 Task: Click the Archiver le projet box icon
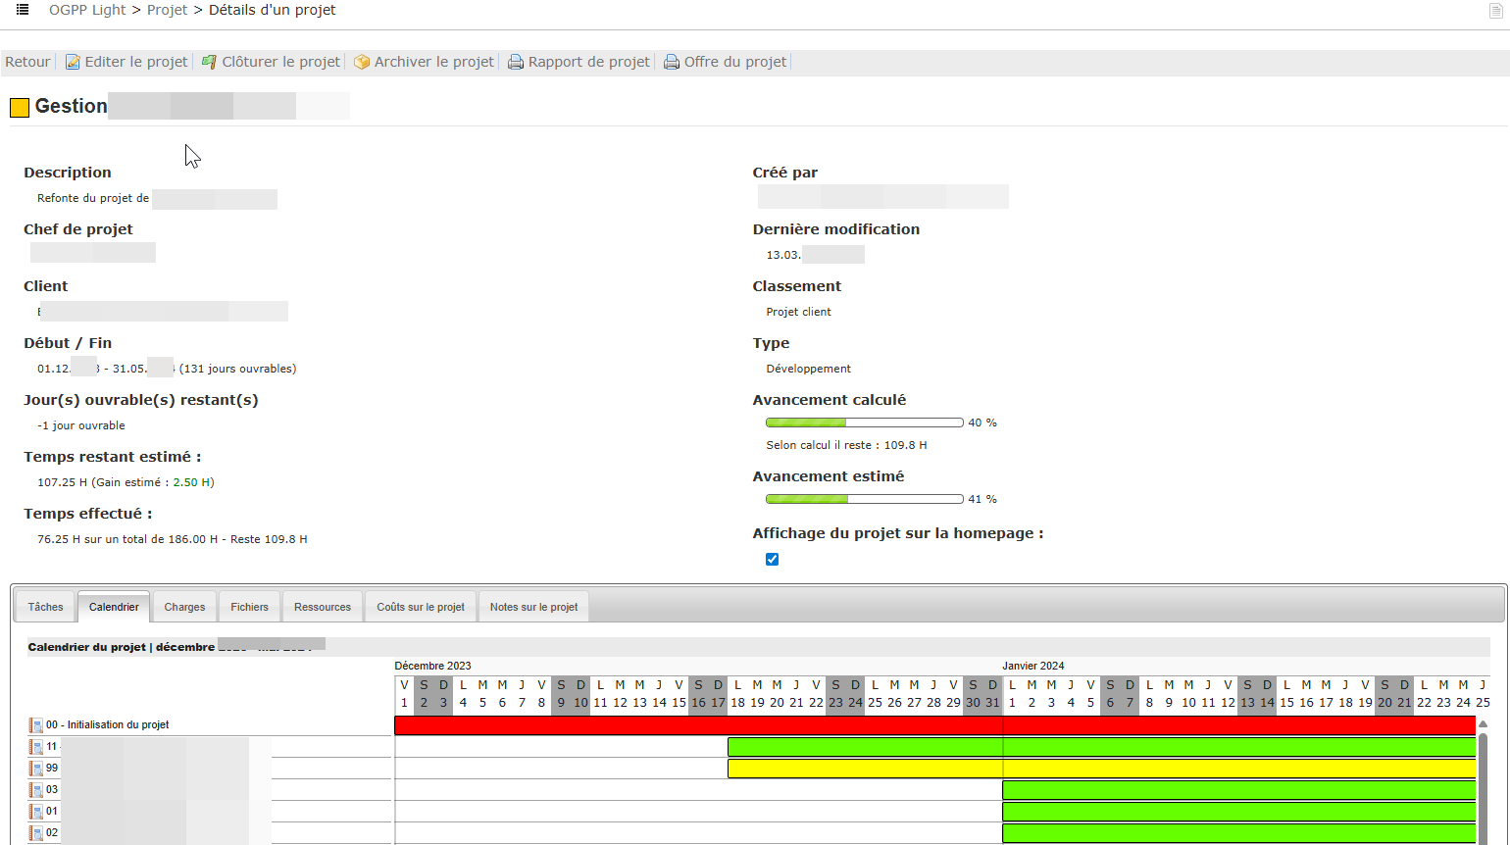362,61
